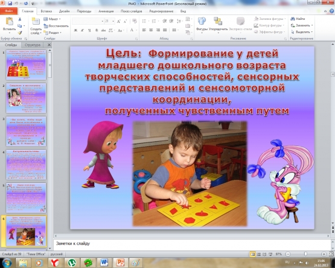The image size is (335, 268).
Task: Open the Шрифт dialog launcher
Action: pos(136,39)
